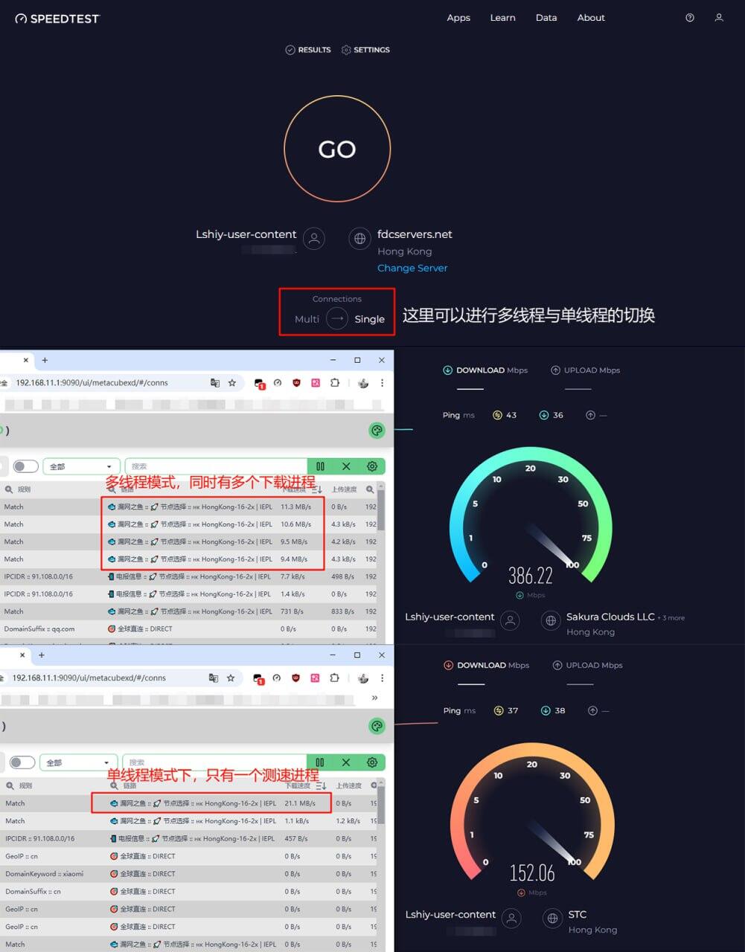Click the SETTINGS gear icon below the header
745x952 pixels.
coord(346,50)
